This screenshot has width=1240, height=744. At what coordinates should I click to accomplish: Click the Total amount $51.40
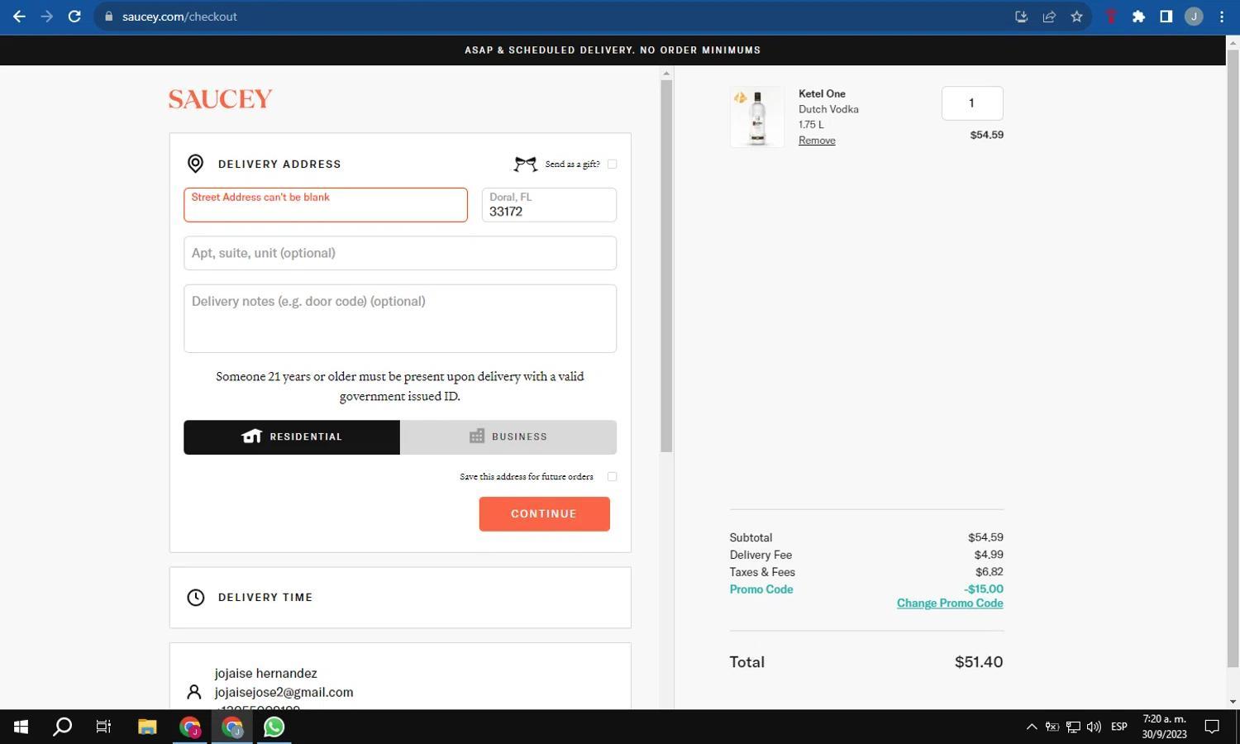click(979, 662)
